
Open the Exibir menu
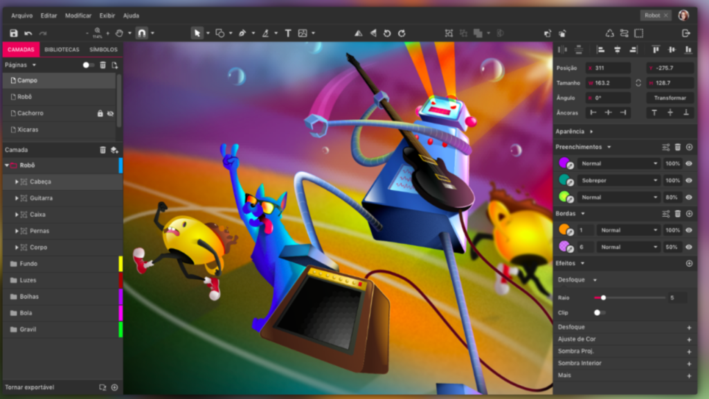[x=107, y=15]
